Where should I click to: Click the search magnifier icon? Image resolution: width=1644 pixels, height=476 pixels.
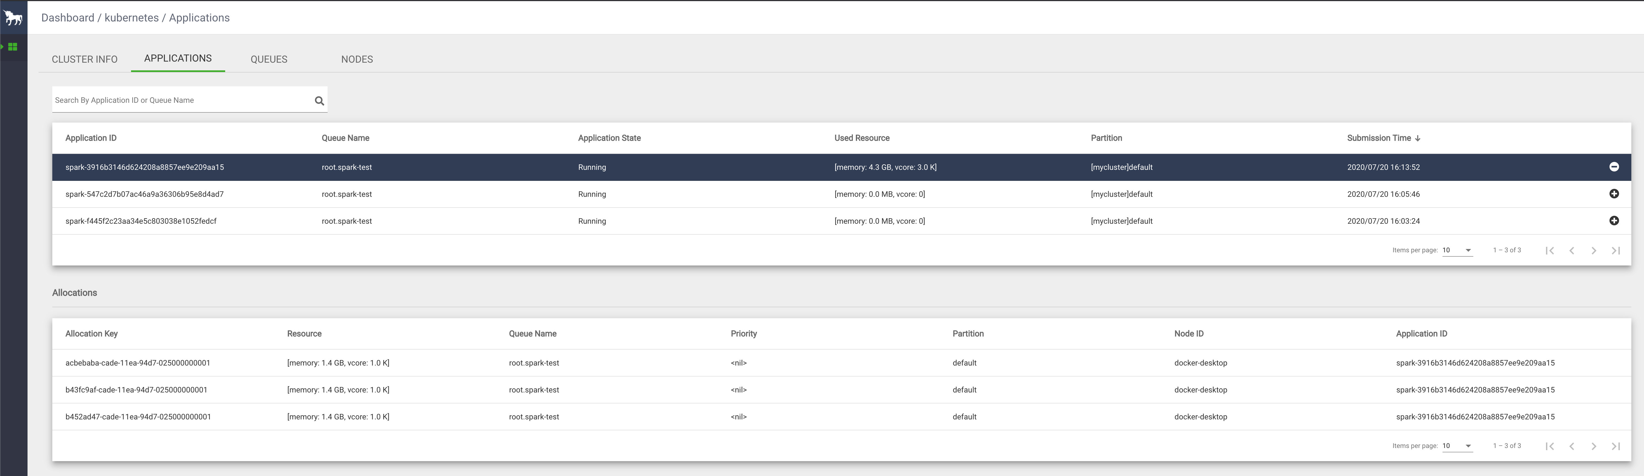pyautogui.click(x=319, y=101)
